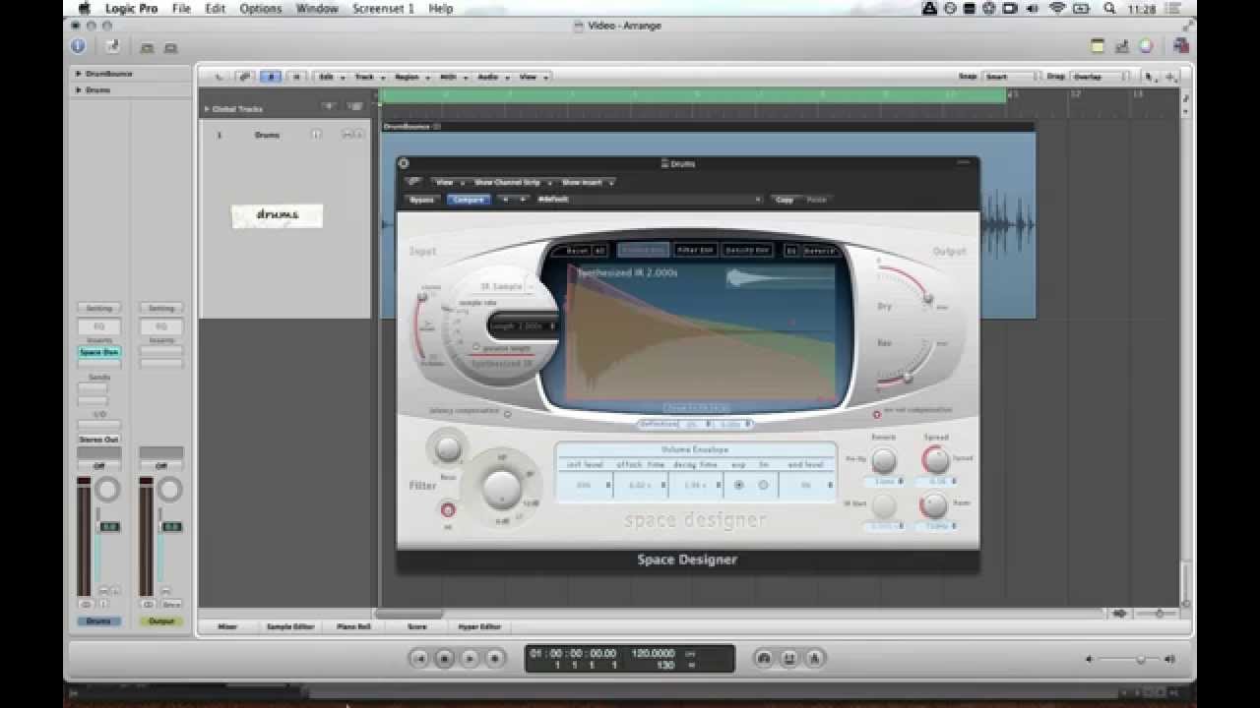The width and height of the screenshot is (1260, 708).
Task: Click the Autopunch button in transport
Action: (x=788, y=658)
